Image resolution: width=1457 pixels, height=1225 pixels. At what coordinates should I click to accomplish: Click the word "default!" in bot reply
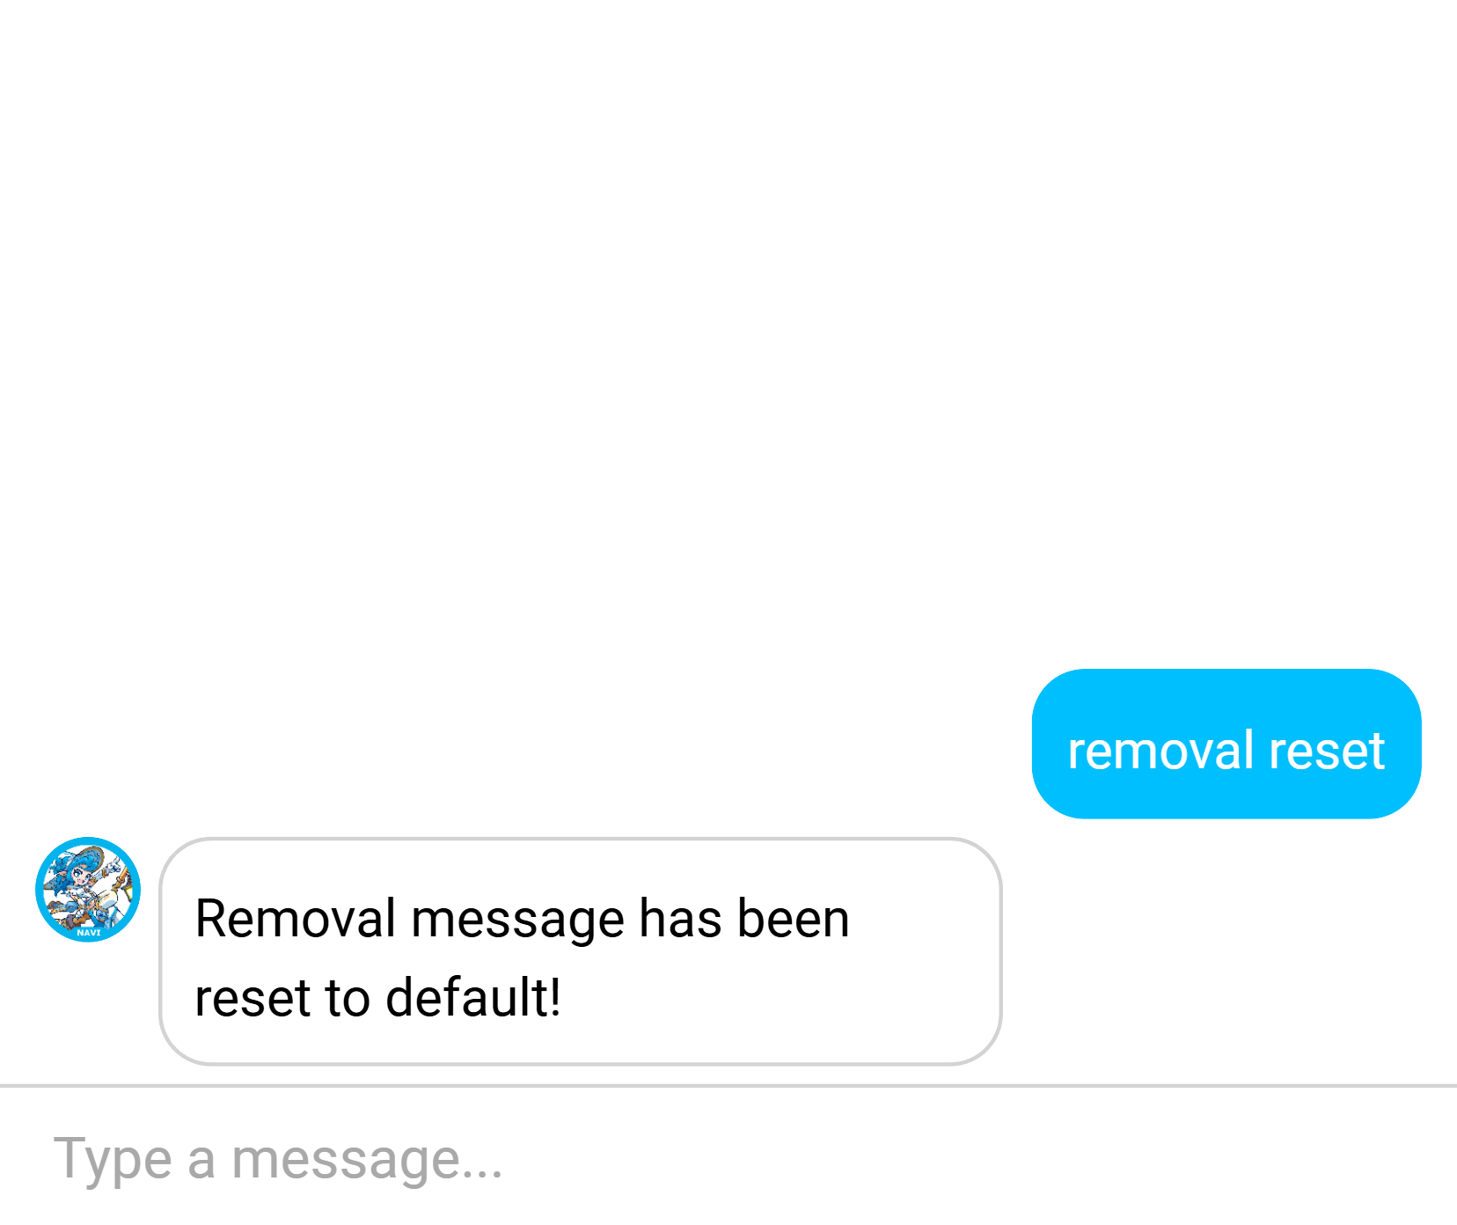[x=473, y=997]
